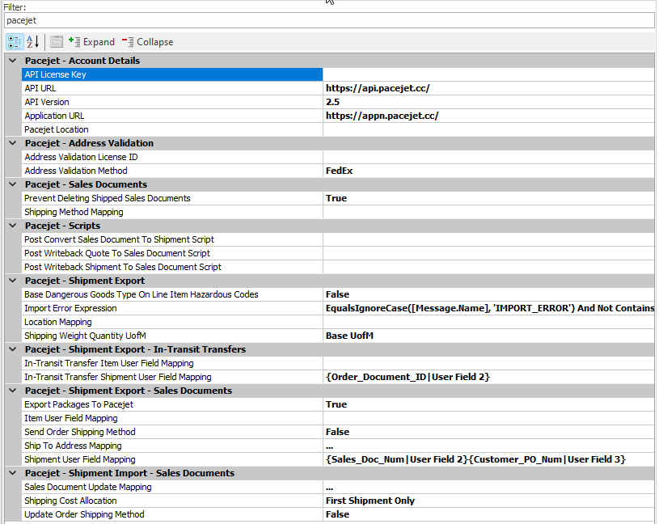Toggle Prevent Deleting Shipped Sales Documents value

(488, 198)
